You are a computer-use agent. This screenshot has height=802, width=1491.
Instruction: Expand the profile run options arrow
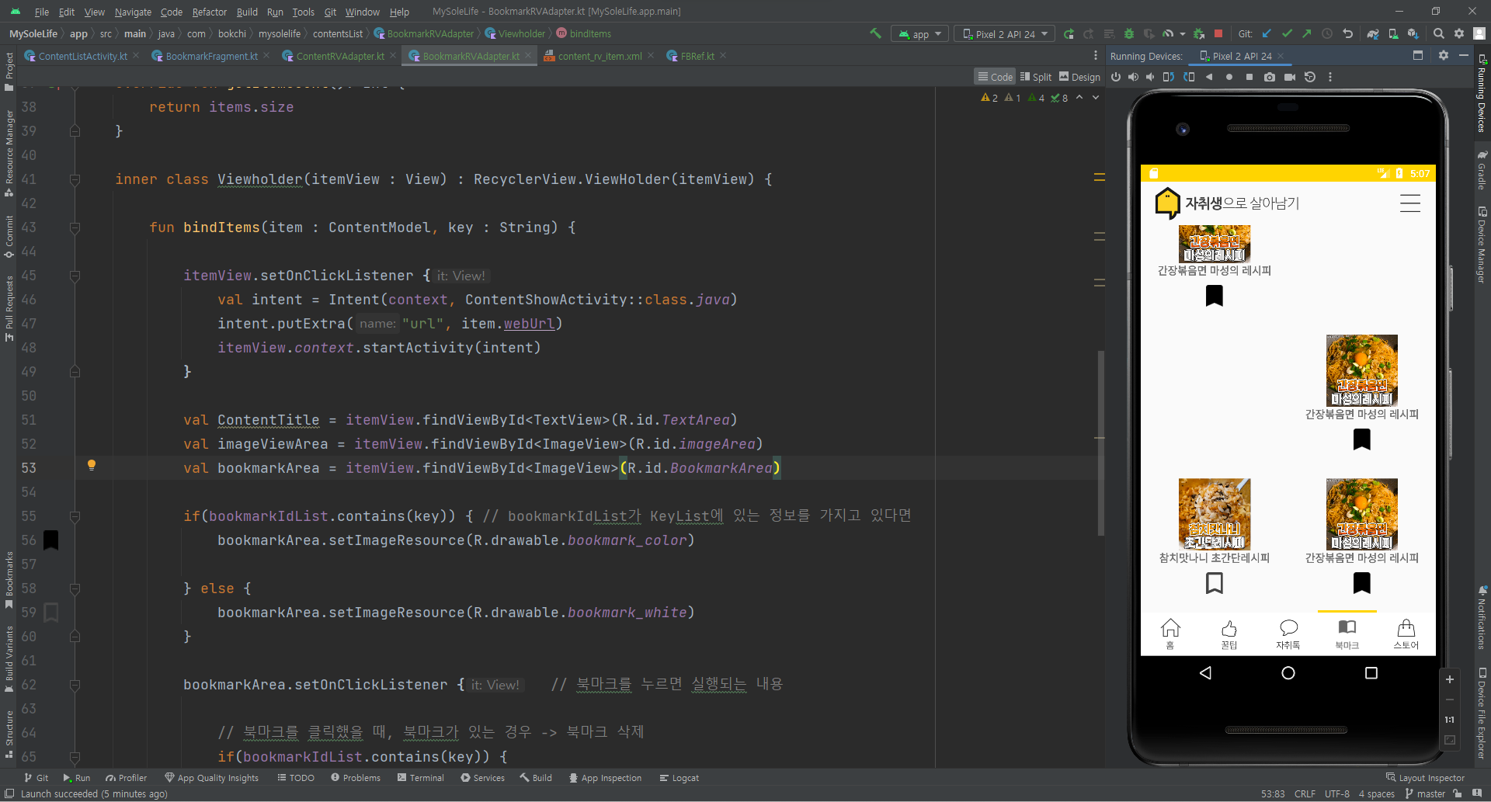[1183, 33]
